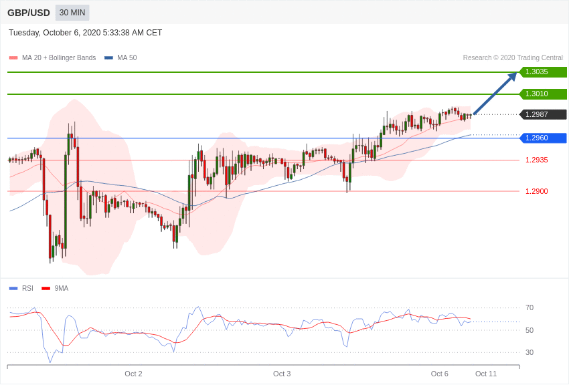Click the Research © 2020 Trading Central credit

tap(513, 57)
